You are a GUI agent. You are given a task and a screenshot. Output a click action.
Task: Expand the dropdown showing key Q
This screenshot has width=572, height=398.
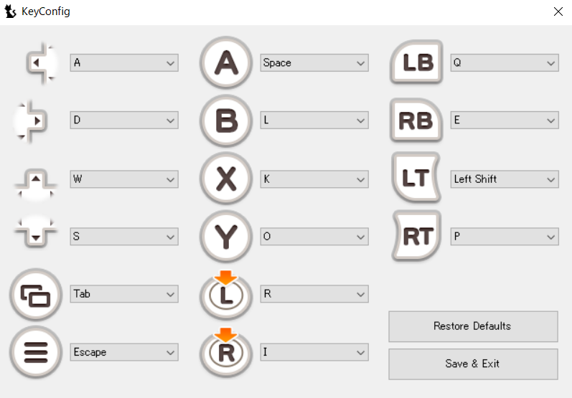pos(505,63)
